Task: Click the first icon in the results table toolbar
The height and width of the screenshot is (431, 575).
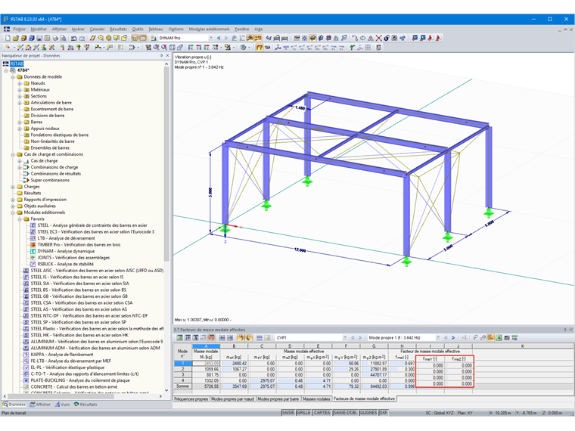Action: coord(180,337)
